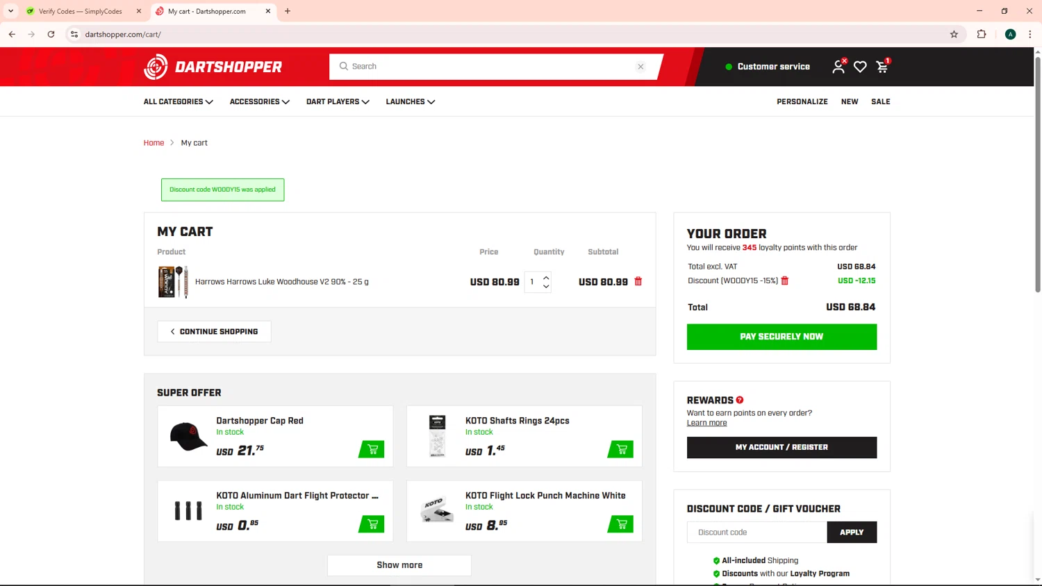Add KOTO Aluminum Dart Flight Protector to cart
Screen dimensions: 1042x586
click(x=372, y=524)
